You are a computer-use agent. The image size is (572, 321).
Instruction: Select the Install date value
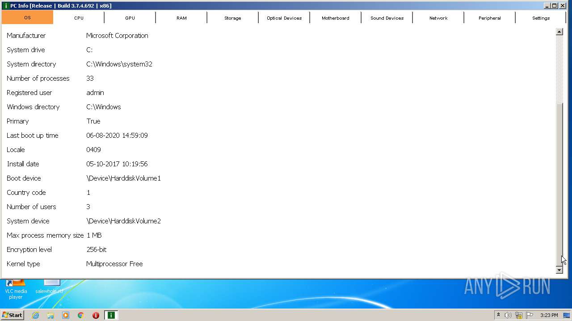[117, 164]
